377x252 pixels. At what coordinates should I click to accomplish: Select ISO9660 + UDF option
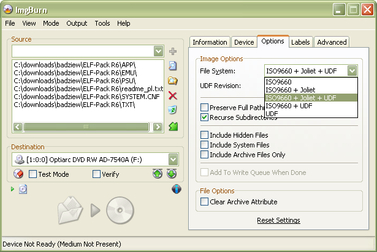click(311, 106)
